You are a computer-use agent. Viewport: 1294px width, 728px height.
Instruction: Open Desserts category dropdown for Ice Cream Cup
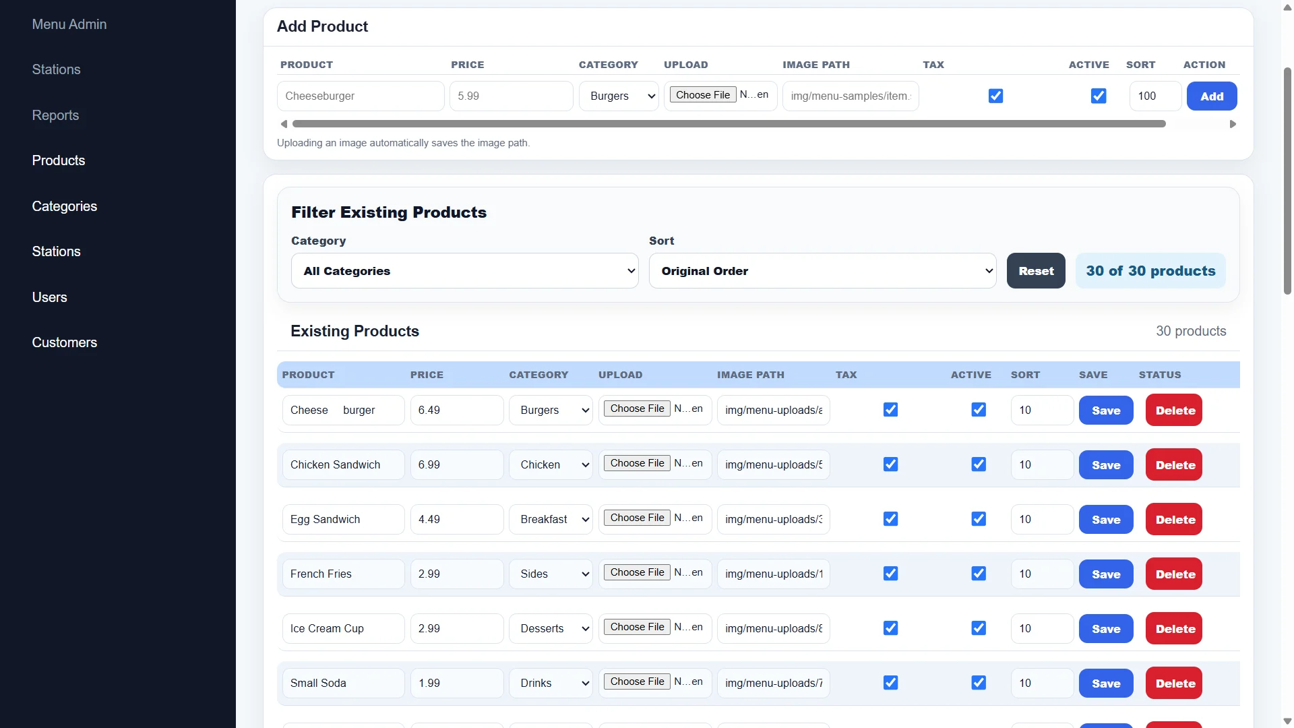551,628
